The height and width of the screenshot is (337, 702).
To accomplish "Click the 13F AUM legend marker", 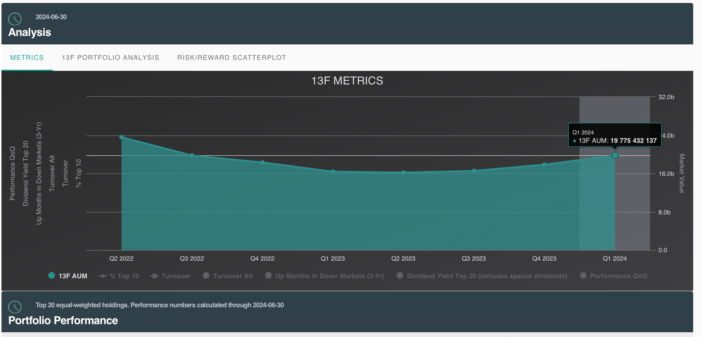I will point(52,275).
